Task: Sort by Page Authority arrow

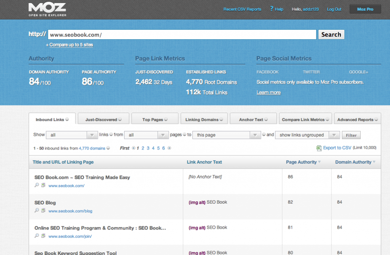Action: click(x=320, y=162)
